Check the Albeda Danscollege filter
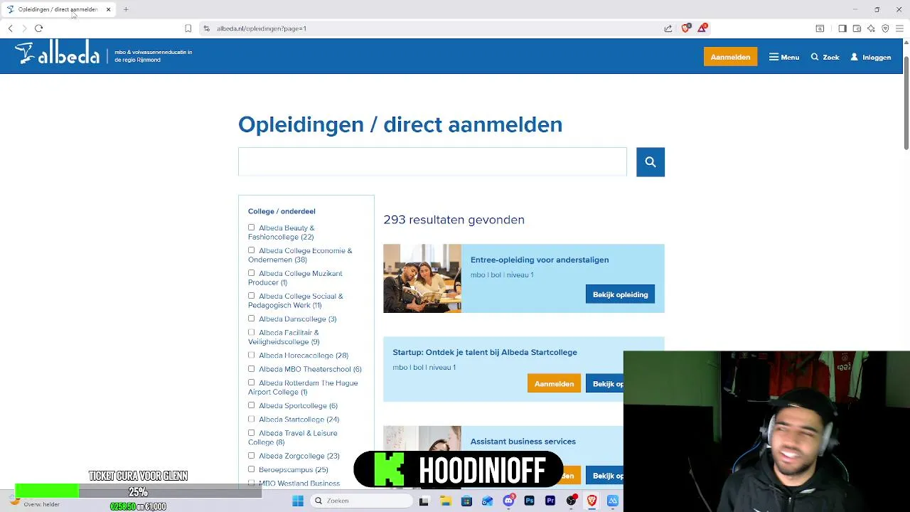Viewport: 910px width, 512px height. pos(251,319)
